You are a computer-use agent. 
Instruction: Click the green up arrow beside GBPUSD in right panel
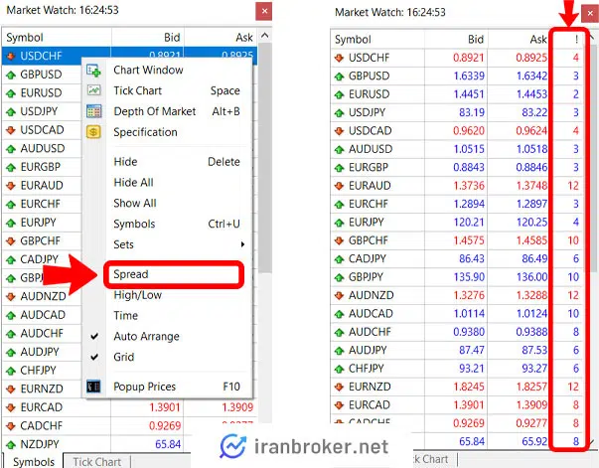click(x=339, y=76)
